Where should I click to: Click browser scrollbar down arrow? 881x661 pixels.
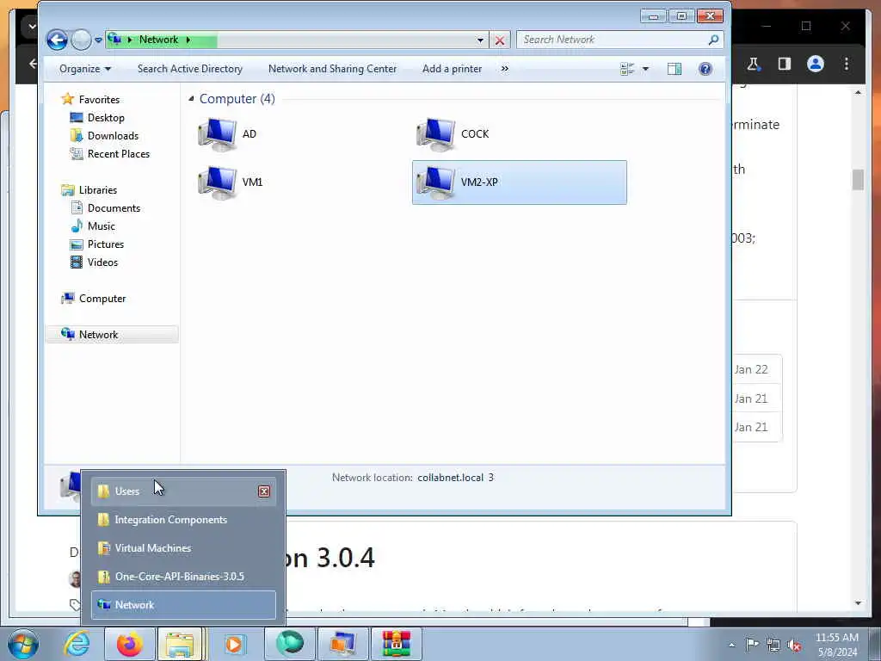(x=858, y=603)
